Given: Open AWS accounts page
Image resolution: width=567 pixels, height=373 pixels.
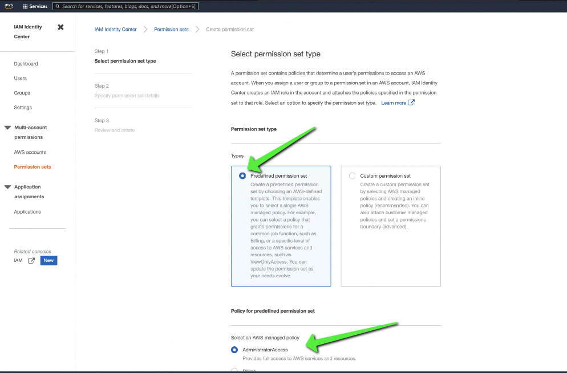Looking at the screenshot, I should pos(30,152).
